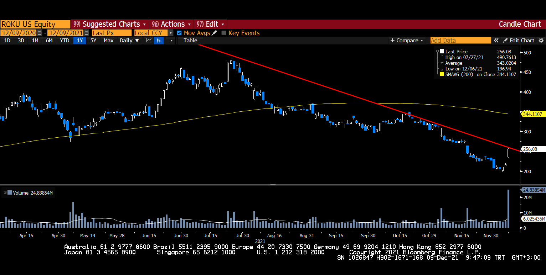546x275 pixels.
Task: Open the Local CCY currency dropdown arrow
Action: point(171,33)
